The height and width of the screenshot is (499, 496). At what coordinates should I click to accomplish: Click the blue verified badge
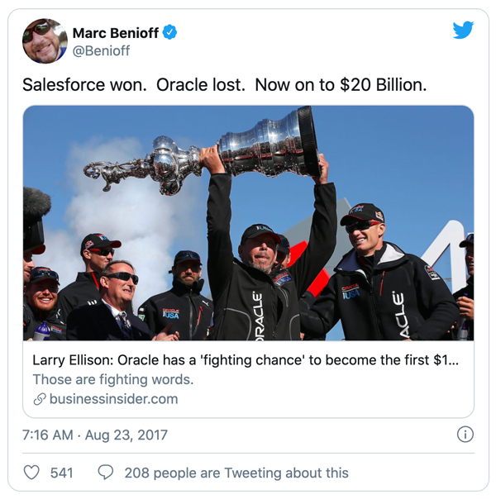170,33
